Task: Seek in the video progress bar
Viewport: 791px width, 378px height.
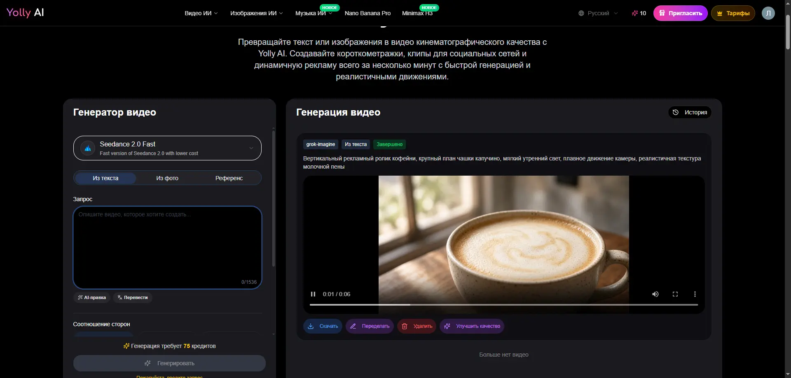Action: (x=504, y=305)
